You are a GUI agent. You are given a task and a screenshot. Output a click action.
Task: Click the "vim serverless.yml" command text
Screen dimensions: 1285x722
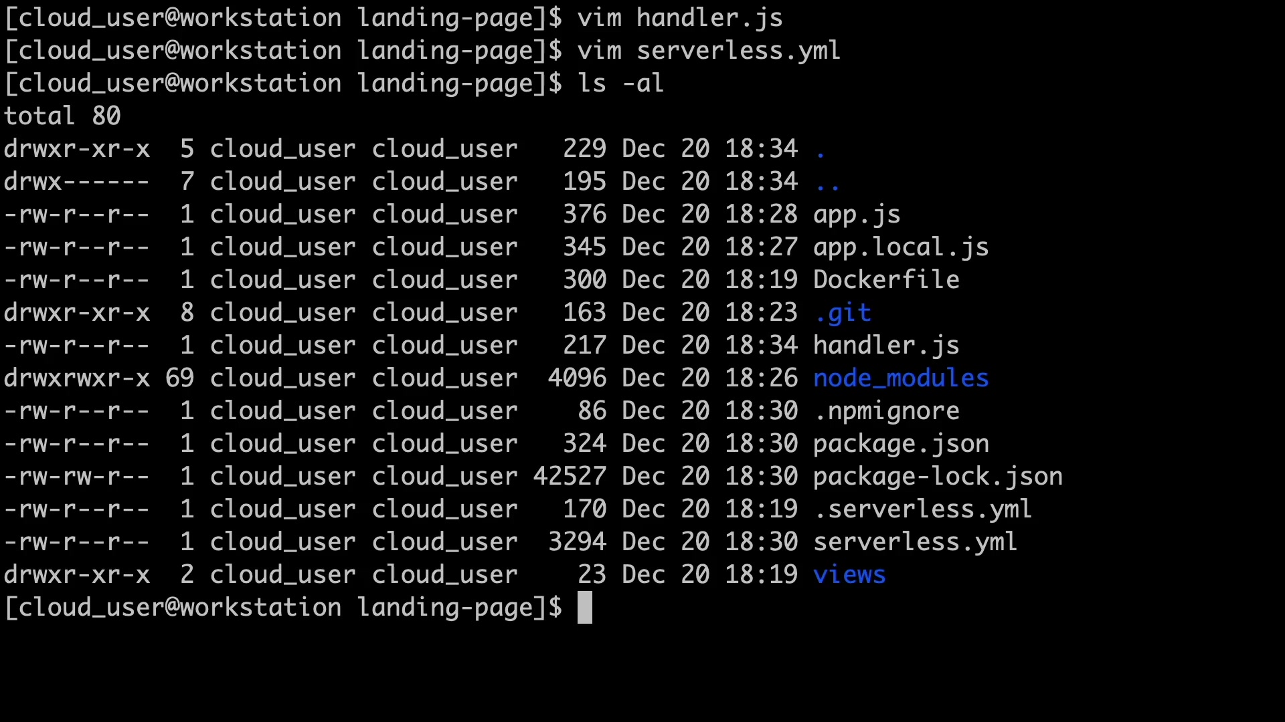click(709, 51)
